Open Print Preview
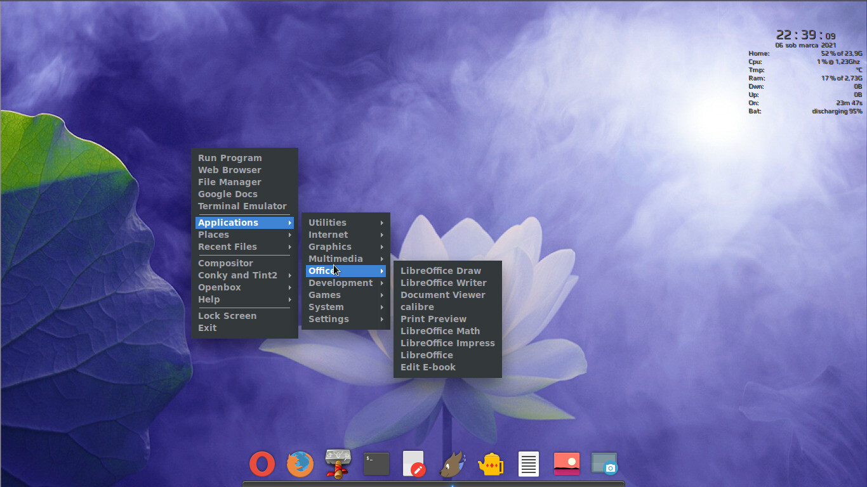Screen dimensions: 867x487 click(x=447, y=319)
